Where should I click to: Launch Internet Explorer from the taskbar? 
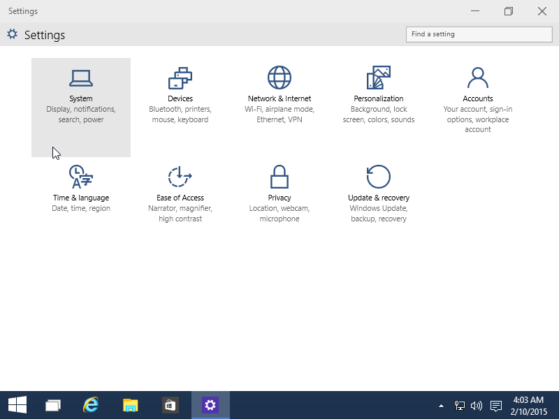point(91,405)
